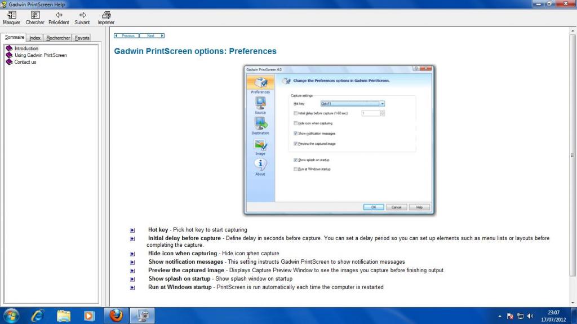The image size is (577, 324).
Task: Click the bullet icon beside Hide icon when capturing
Action: pos(132,254)
